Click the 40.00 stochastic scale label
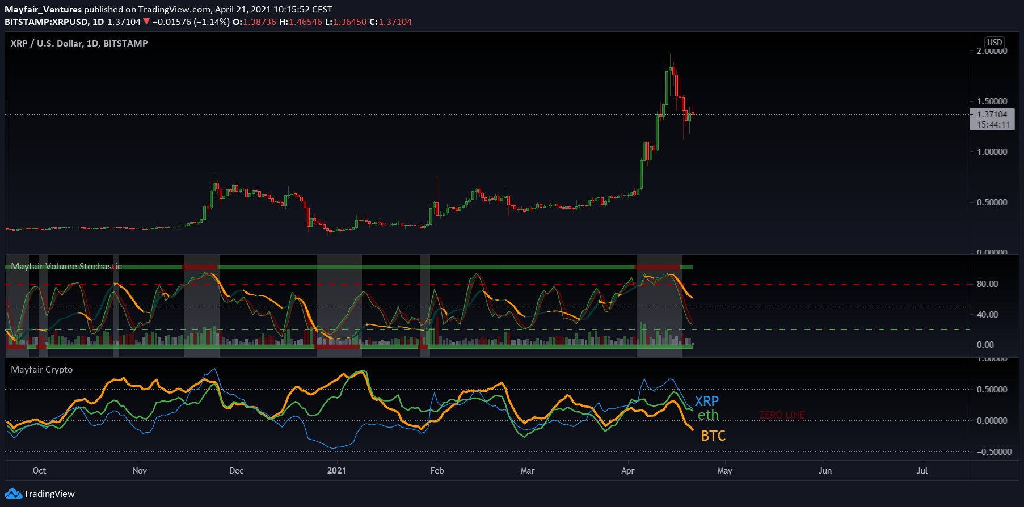Screen dimensions: 1024x507 click(987, 314)
